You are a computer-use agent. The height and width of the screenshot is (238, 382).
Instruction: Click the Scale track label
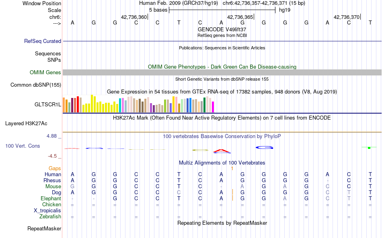point(54,10)
